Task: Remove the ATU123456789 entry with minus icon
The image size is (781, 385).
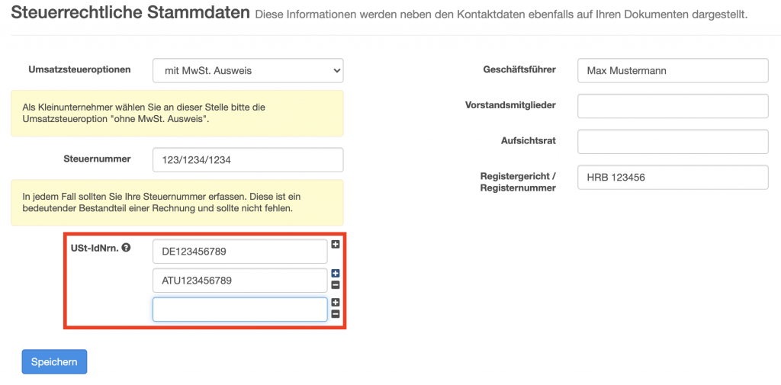Action: coord(336,285)
